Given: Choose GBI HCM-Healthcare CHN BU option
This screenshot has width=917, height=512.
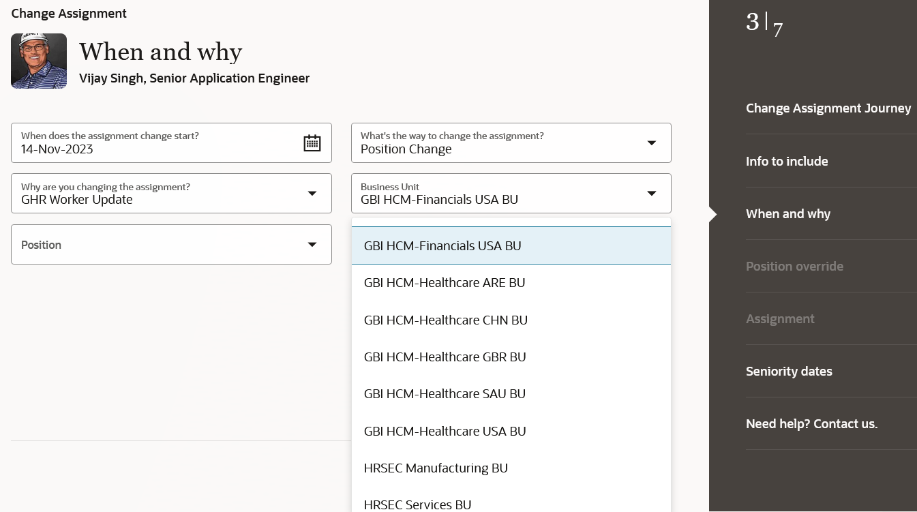Looking at the screenshot, I should click(511, 320).
